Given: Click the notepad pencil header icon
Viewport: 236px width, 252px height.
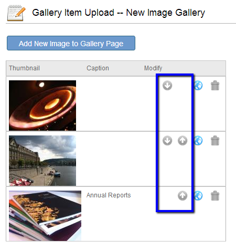Looking at the screenshot, I should click(16, 13).
